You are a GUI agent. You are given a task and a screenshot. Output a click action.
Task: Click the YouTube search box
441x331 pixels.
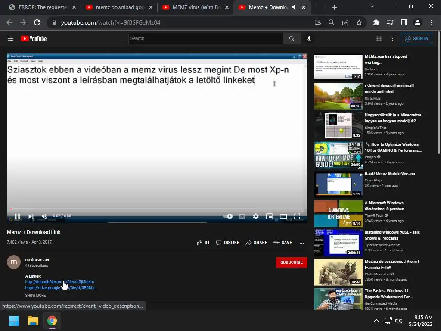[x=205, y=38]
